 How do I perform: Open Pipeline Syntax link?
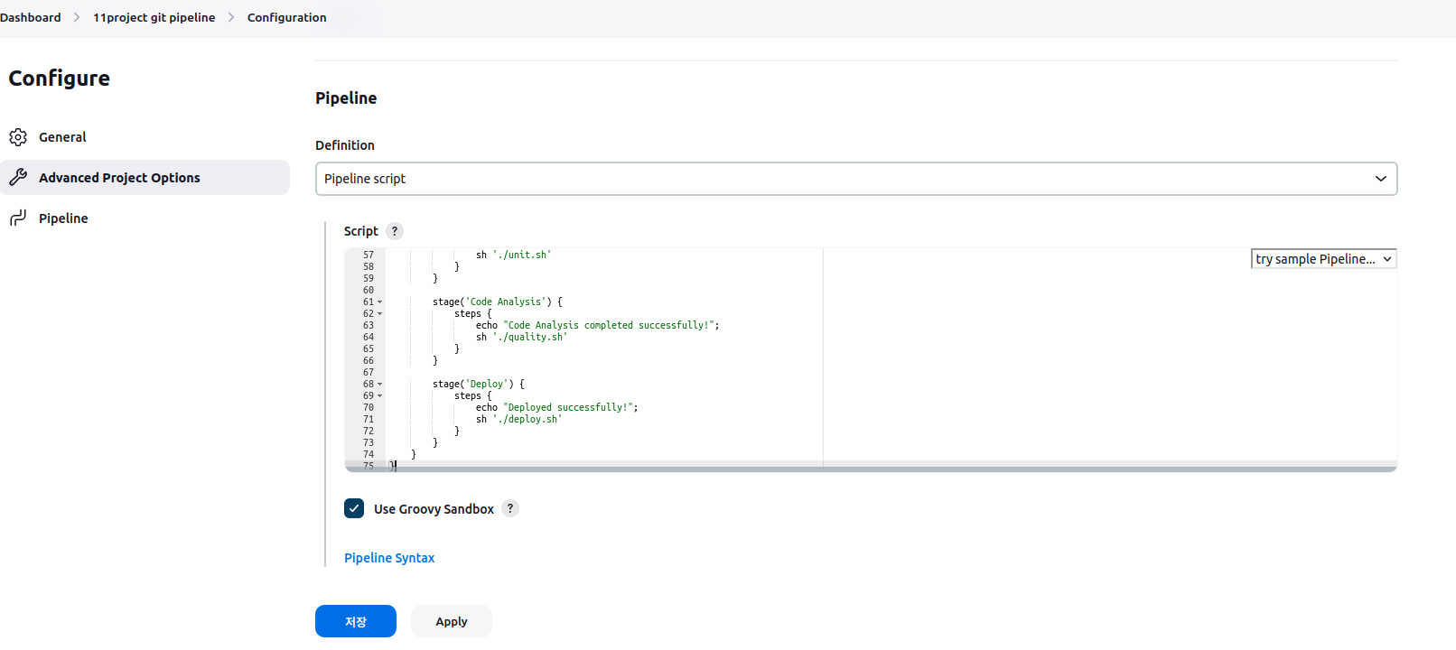[x=389, y=558]
